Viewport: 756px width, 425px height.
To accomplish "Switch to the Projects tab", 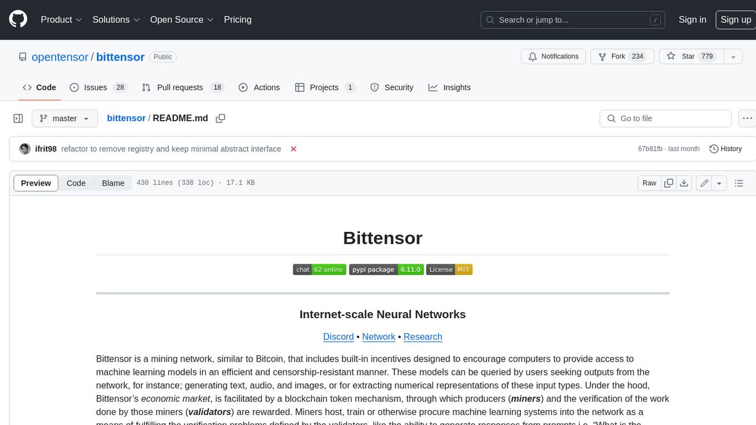I will coord(325,87).
